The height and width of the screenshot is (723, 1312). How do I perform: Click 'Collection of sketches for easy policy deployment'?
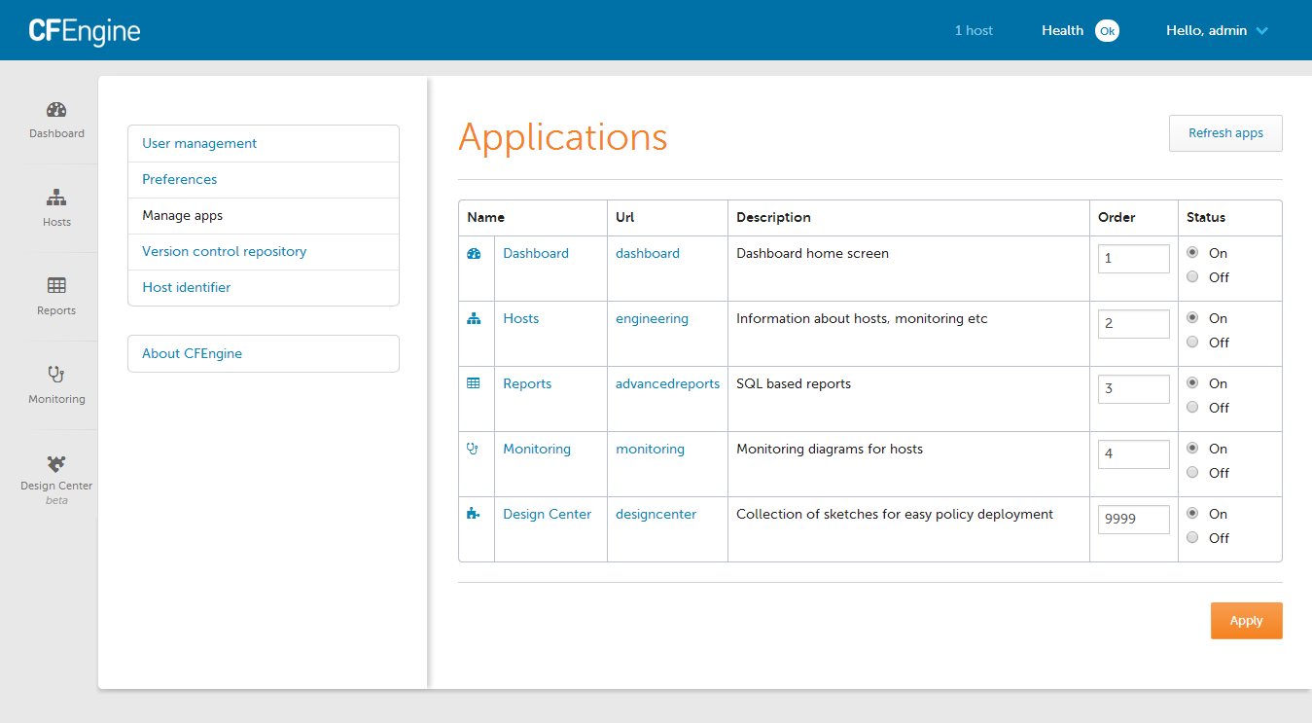(895, 514)
